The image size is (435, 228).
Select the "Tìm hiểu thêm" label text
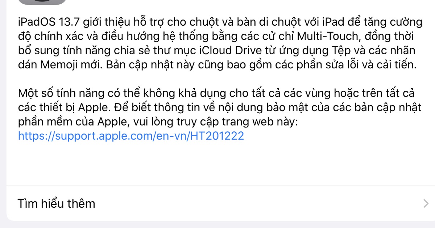coord(57,203)
